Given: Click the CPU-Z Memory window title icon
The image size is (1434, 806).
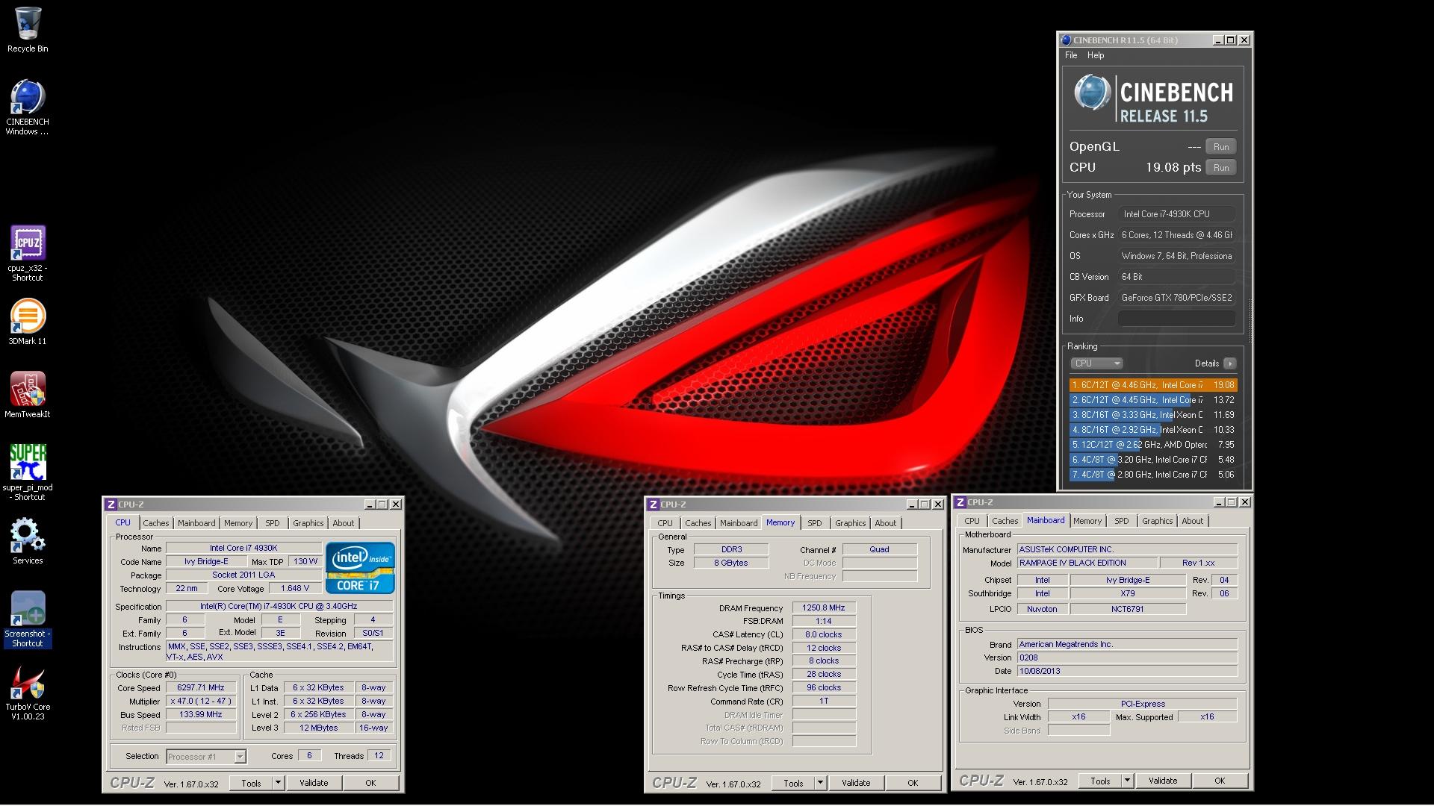Looking at the screenshot, I should click(654, 504).
